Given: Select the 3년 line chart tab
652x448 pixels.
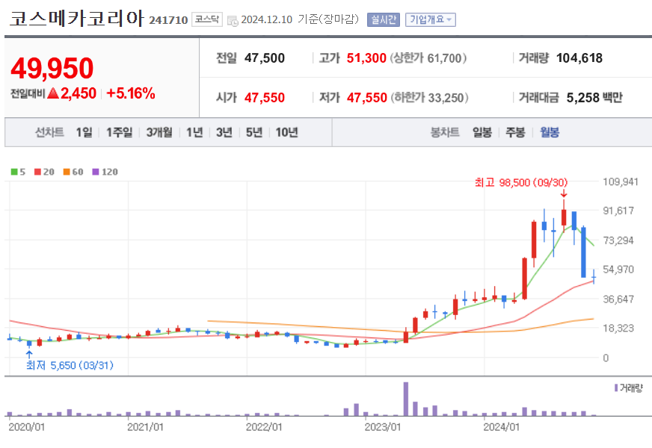Looking at the screenshot, I should tap(224, 132).
